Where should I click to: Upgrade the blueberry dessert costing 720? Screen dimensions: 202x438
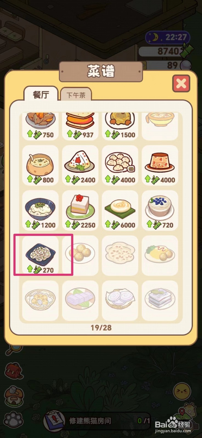pyautogui.click(x=160, y=210)
